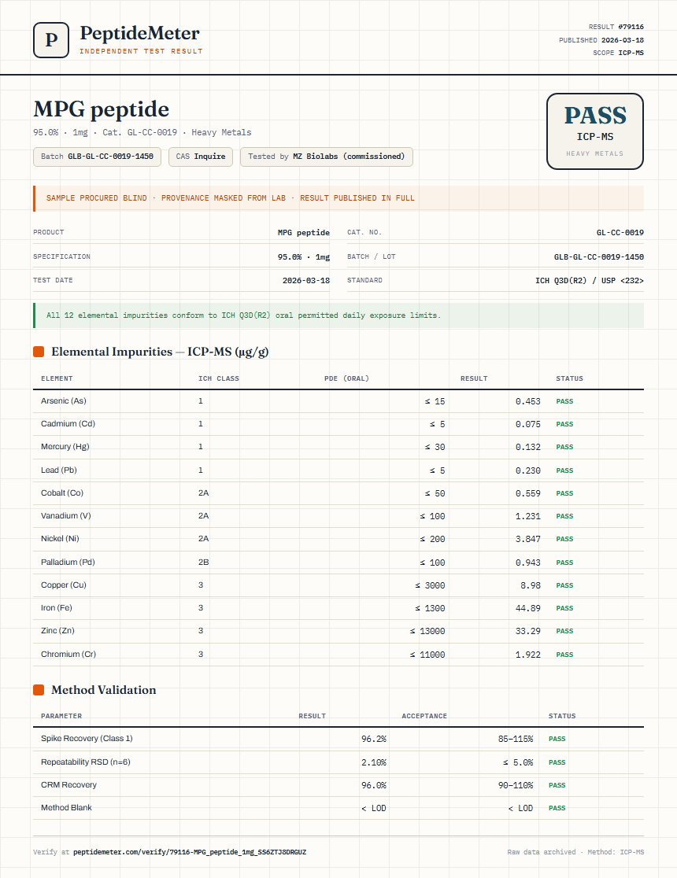Screen dimensions: 677x878
Task: Click Nickel result 3.847
Action: tap(528, 539)
